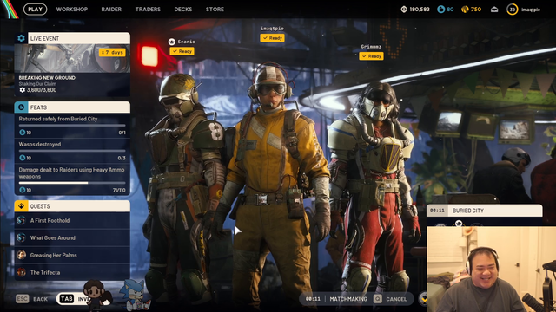Click the What Goes Around trader portrait icon

tap(21, 237)
